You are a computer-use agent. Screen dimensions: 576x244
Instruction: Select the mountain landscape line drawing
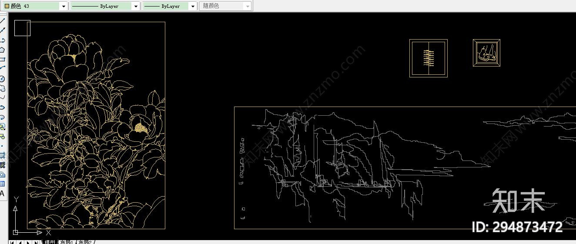[x=405, y=167]
